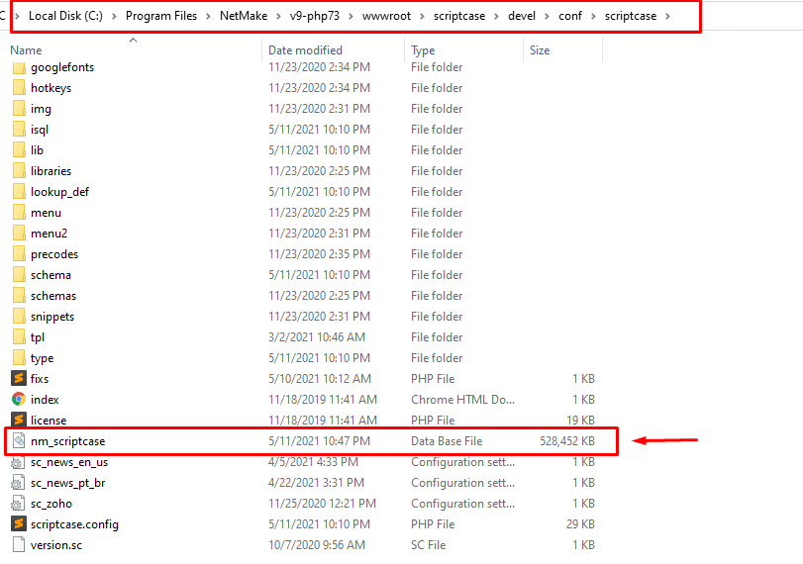The height and width of the screenshot is (564, 803).
Task: Sort by Date modified column header
Action: [x=305, y=50]
